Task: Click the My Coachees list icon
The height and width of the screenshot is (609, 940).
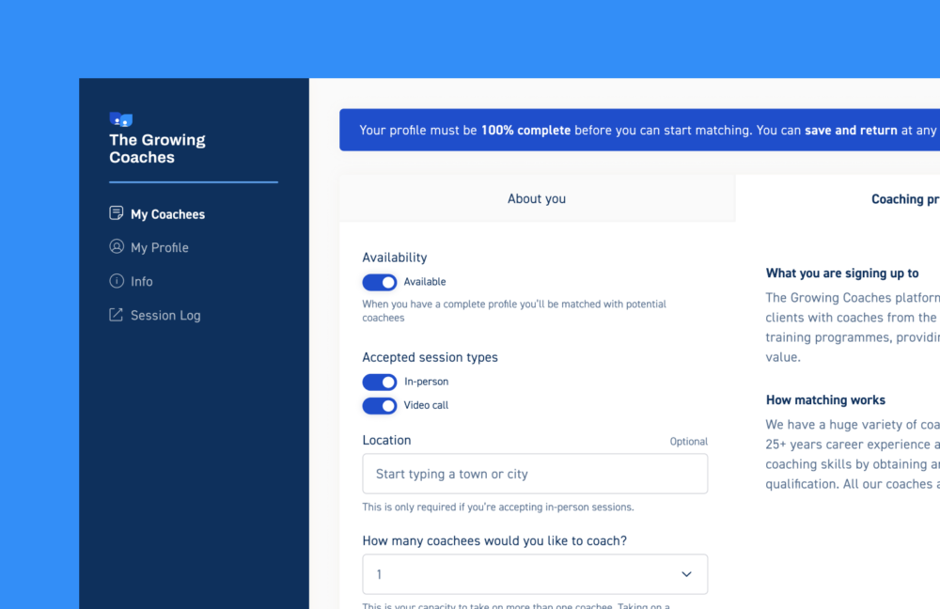Action: click(x=117, y=213)
